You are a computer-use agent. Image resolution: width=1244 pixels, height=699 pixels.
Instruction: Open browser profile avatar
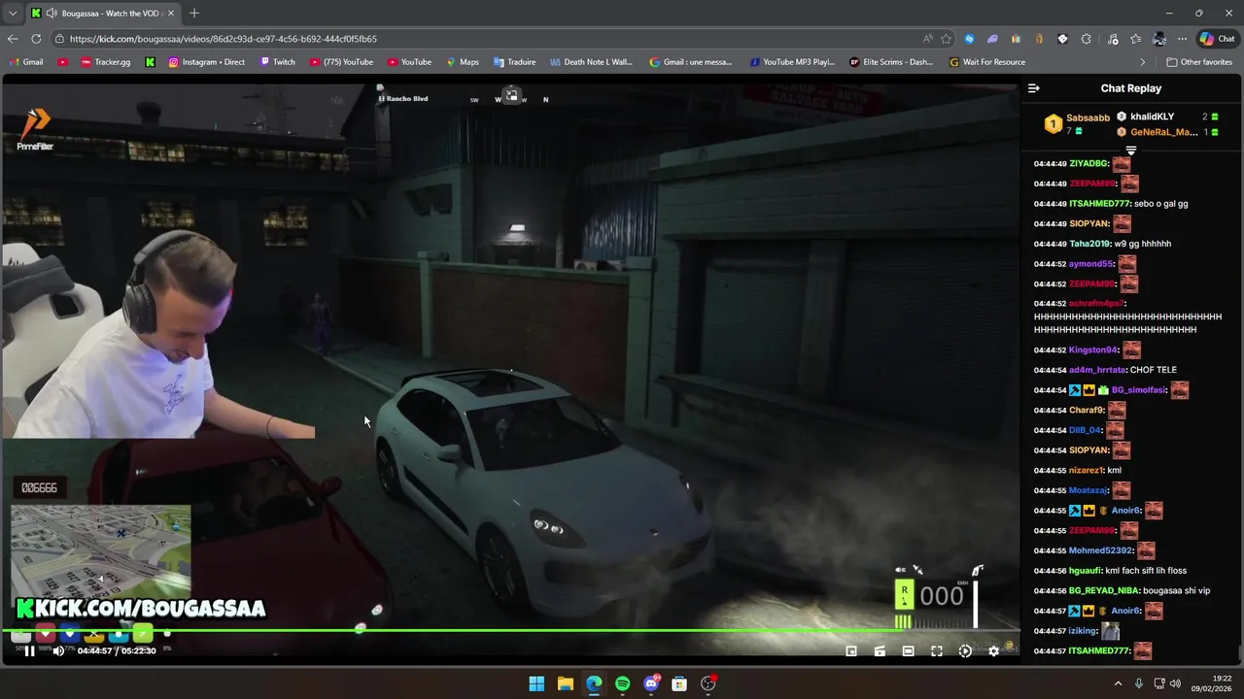point(1158,39)
